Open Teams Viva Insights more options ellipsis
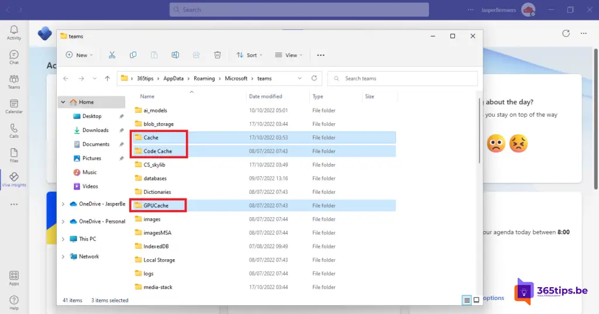The width and height of the screenshot is (599, 314). tap(584, 33)
